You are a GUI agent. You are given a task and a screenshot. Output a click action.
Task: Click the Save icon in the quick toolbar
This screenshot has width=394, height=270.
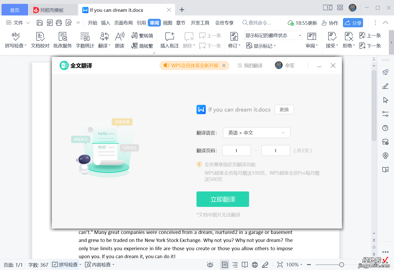40,23
